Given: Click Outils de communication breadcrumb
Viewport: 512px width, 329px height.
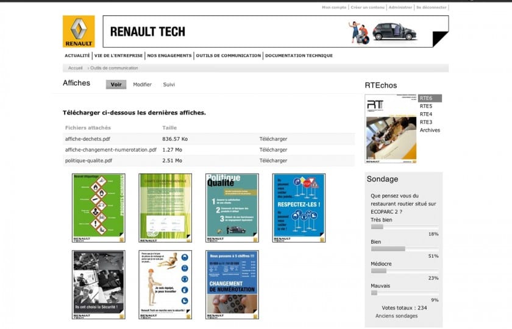Looking at the screenshot, I should (114, 68).
